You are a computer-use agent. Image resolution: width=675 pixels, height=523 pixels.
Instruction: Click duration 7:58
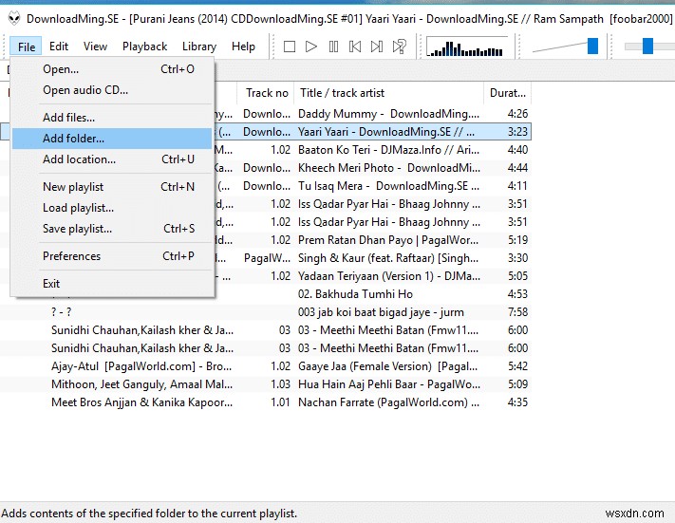click(517, 312)
